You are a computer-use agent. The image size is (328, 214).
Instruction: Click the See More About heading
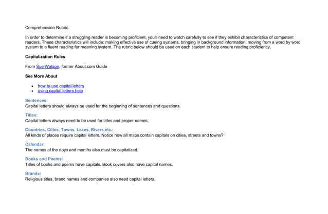[x=41, y=76]
